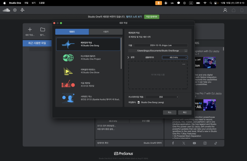Click the Songs folder path field
The width and height of the screenshot is (247, 161).
pyautogui.click(x=156, y=51)
